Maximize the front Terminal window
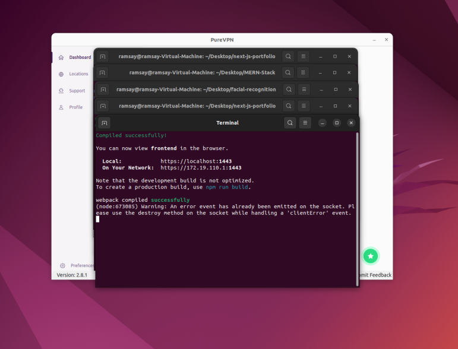This screenshot has width=458, height=349. coord(337,123)
